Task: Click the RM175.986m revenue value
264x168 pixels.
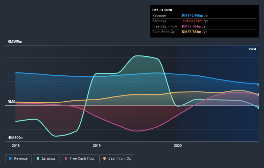Action: [192, 15]
